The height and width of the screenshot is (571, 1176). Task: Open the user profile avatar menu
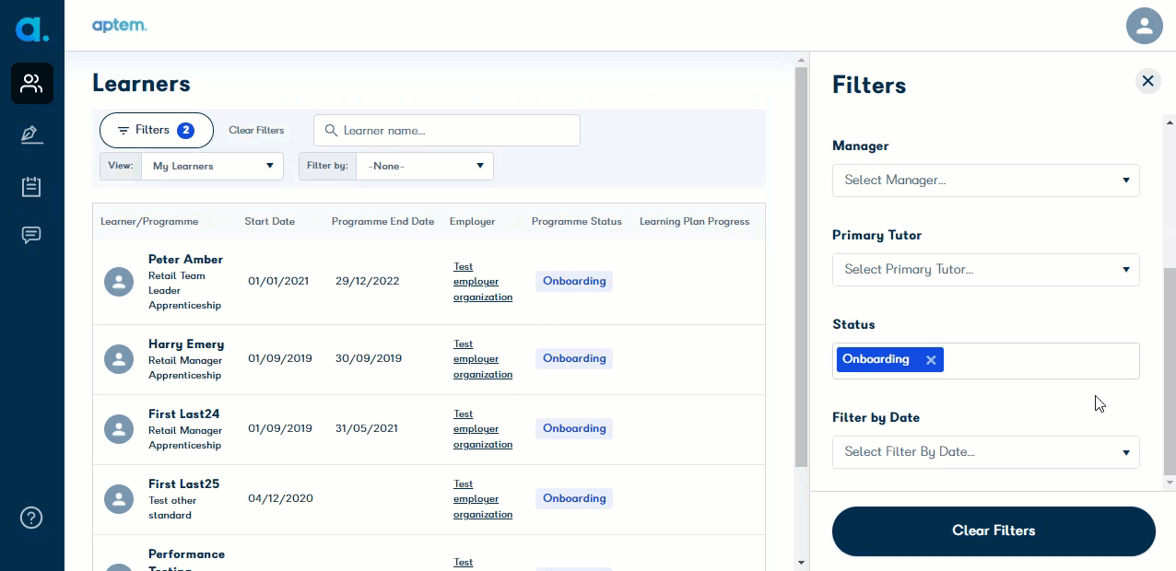[1145, 26]
